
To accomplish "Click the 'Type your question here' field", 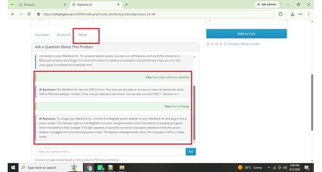I will point(110,152).
